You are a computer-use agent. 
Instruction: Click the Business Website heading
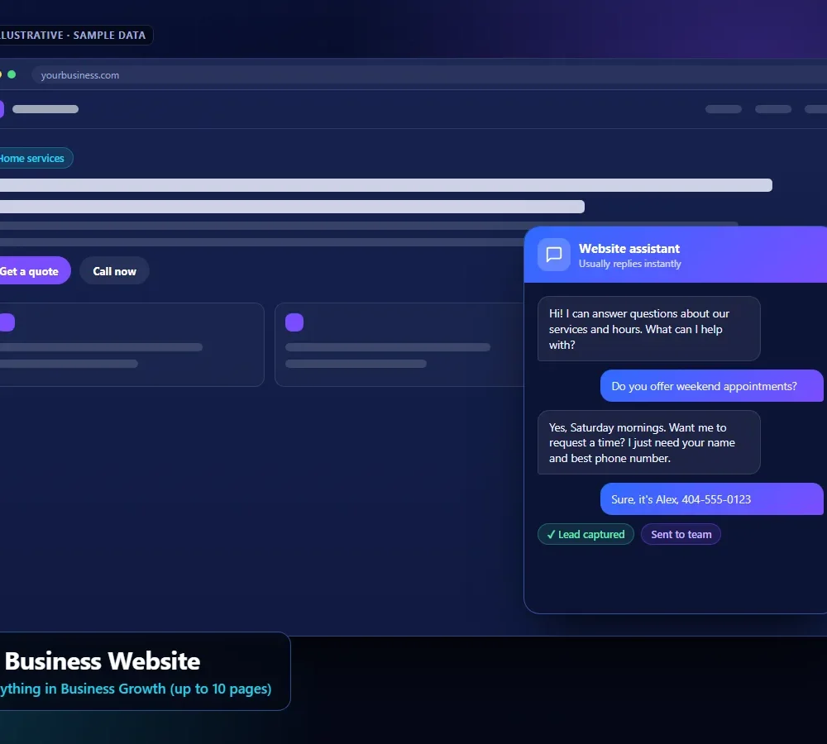[x=103, y=661]
